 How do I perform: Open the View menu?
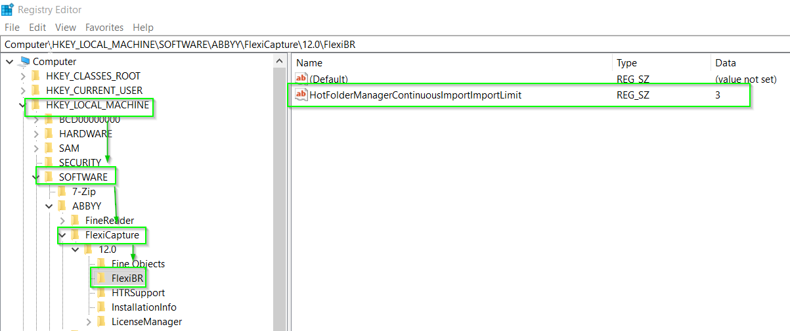66,28
